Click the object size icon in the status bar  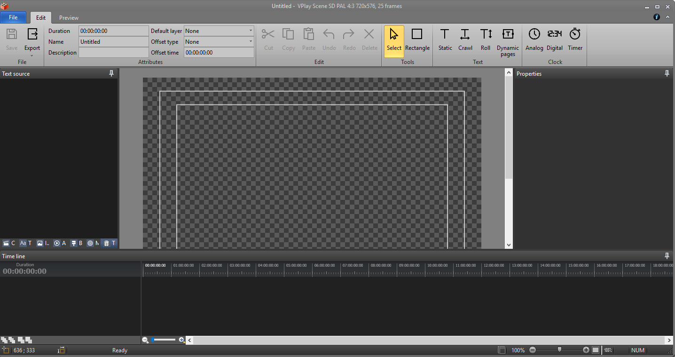coord(62,350)
